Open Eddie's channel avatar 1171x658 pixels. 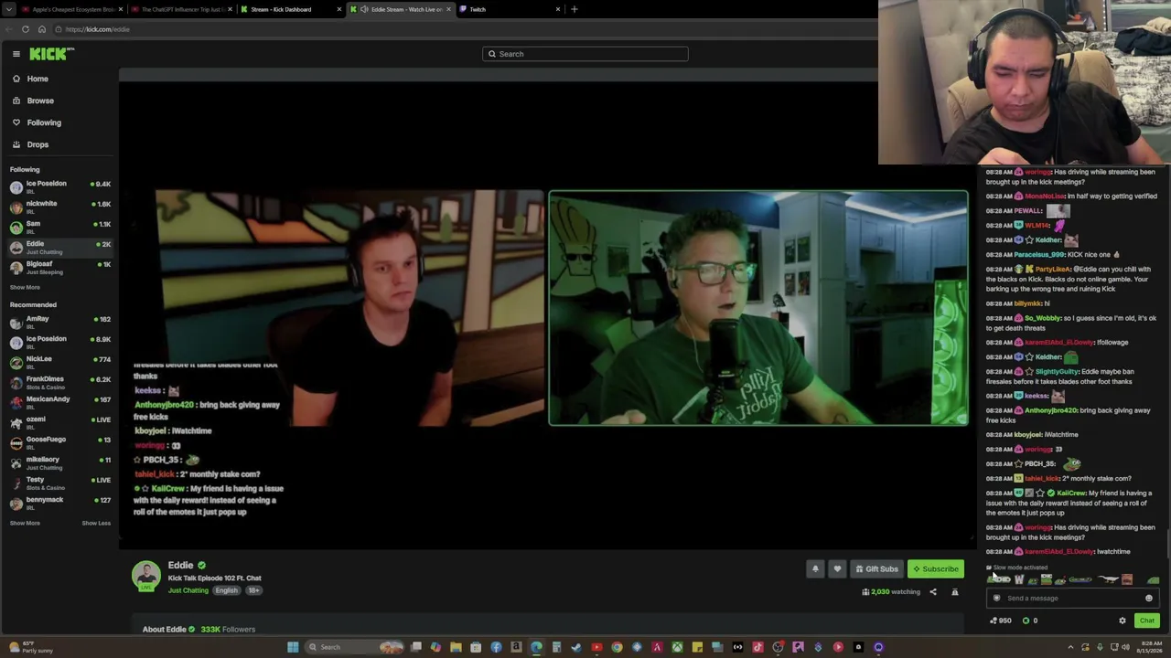click(x=145, y=576)
